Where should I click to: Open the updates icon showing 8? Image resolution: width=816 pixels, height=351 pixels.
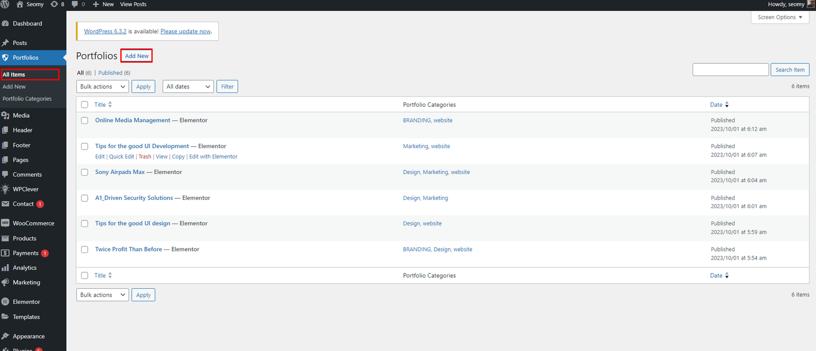pos(54,4)
